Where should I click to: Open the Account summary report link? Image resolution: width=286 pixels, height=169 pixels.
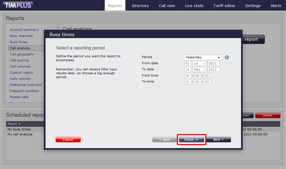click(24, 30)
